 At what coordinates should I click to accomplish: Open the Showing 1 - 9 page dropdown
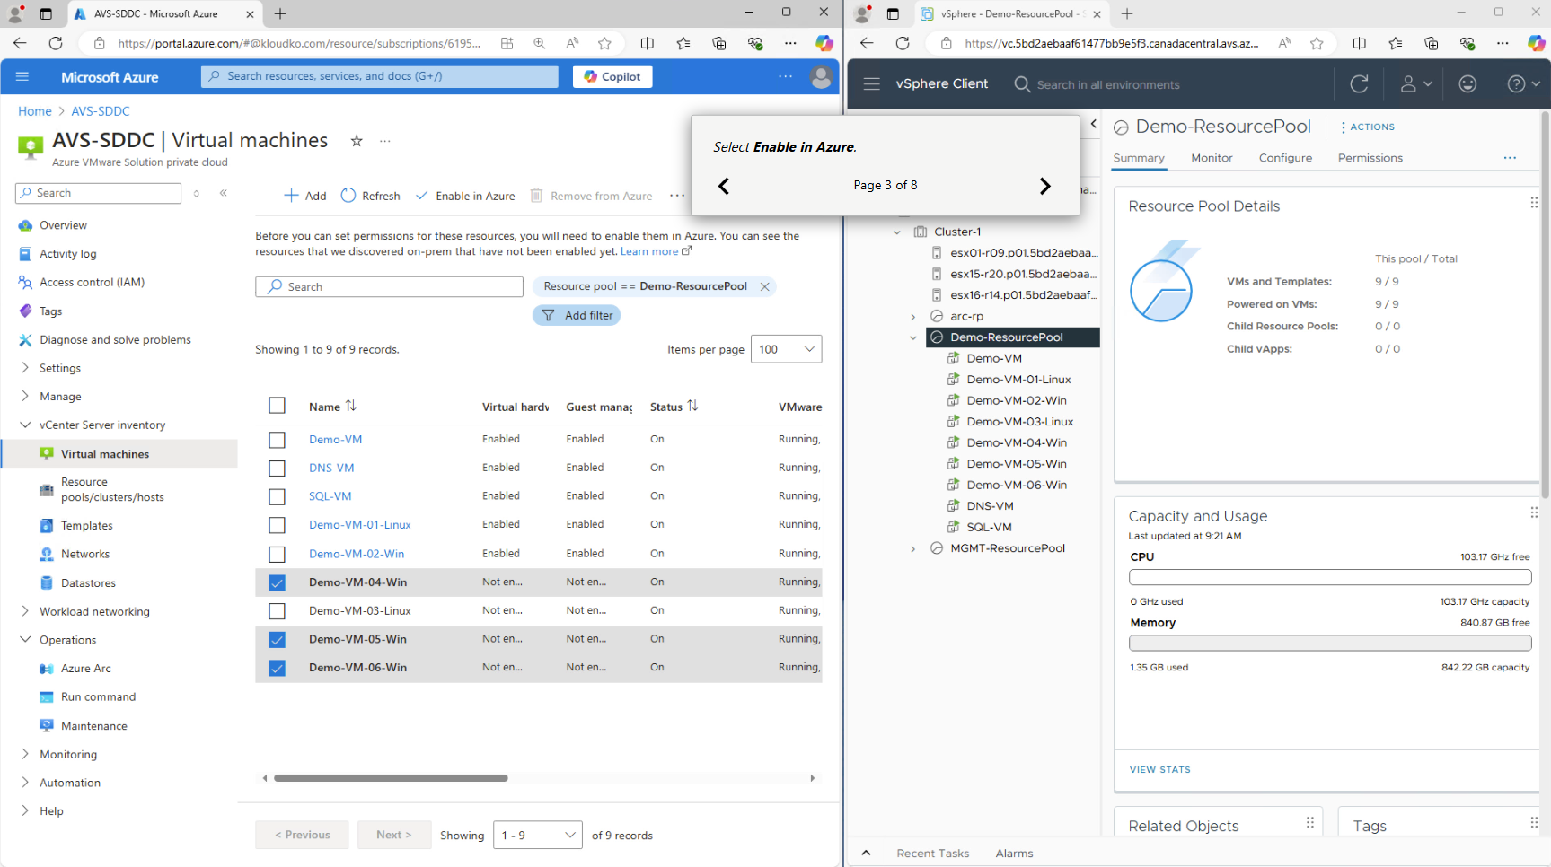click(x=537, y=836)
